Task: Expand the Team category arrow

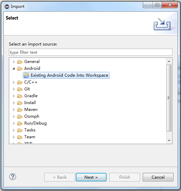Action: tap(14, 137)
